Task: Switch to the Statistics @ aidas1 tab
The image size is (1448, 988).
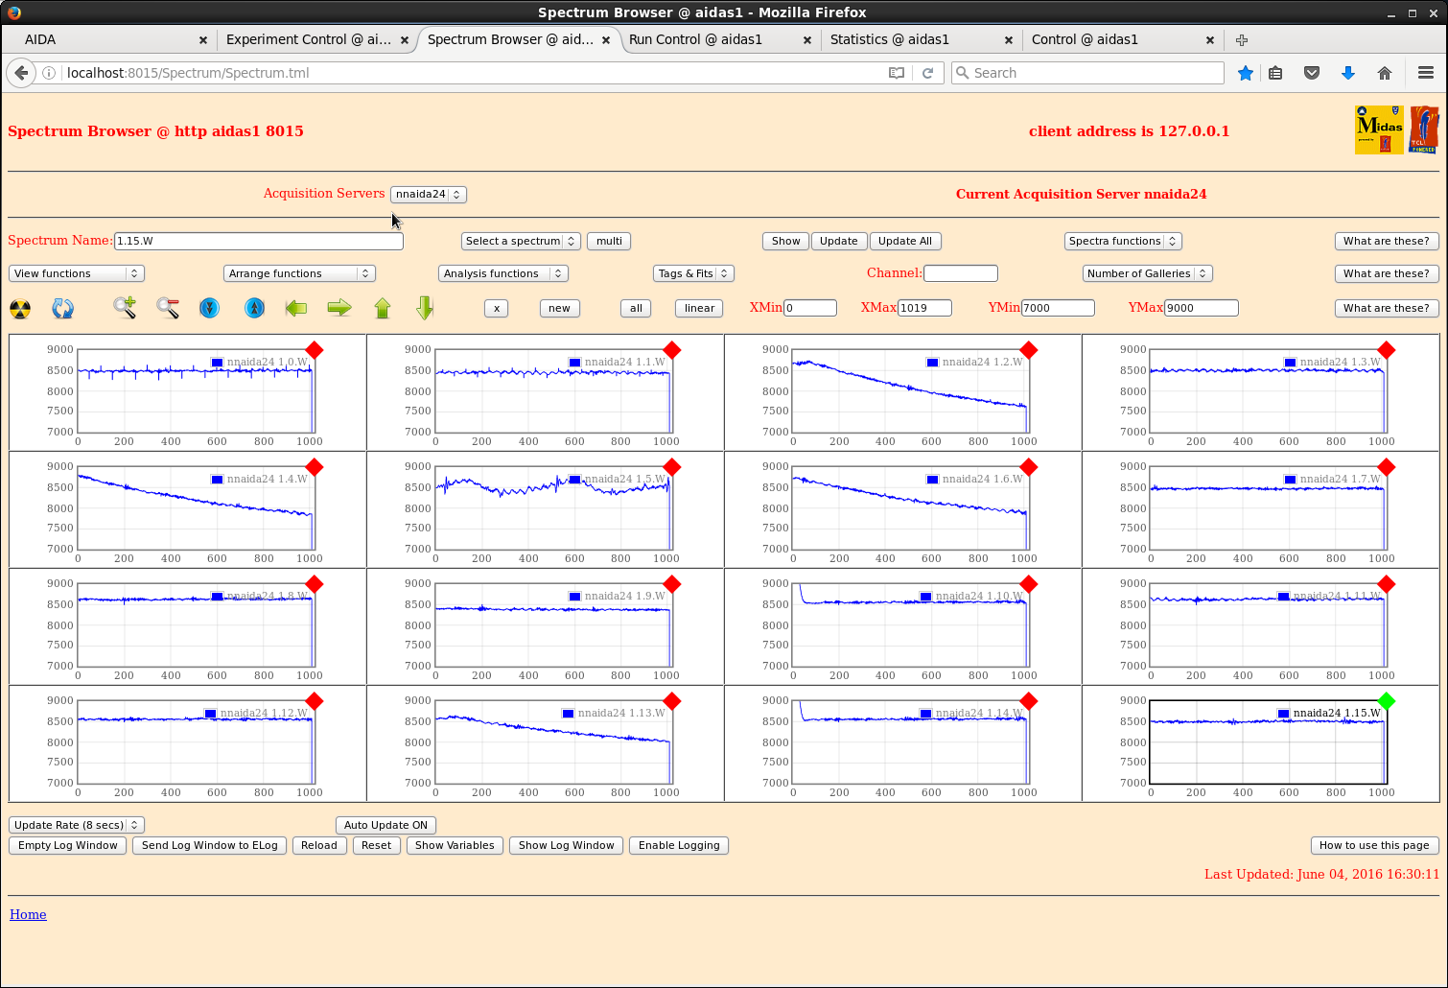Action: point(921,39)
